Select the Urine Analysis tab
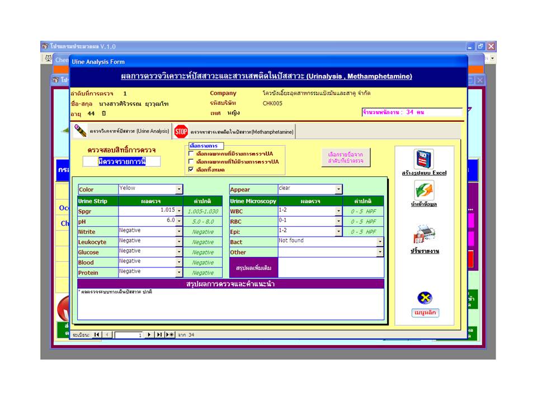Screen dimensions: 537x402 coord(121,131)
